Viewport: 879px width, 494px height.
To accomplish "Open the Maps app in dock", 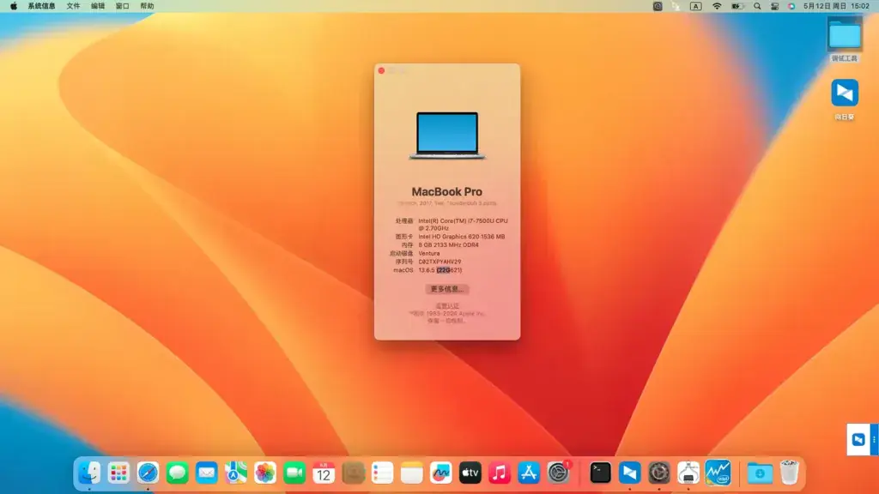I will pos(236,473).
